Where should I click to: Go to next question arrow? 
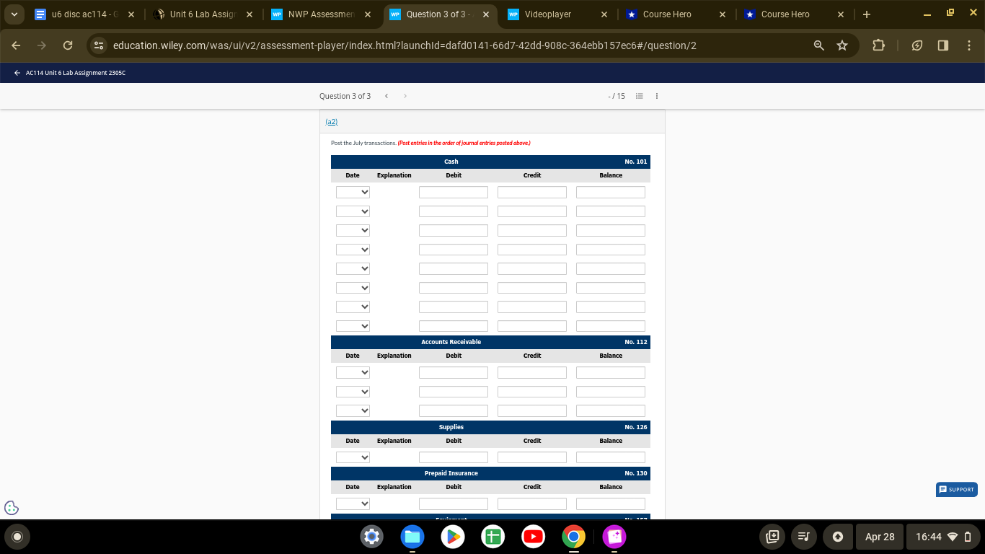tap(405, 96)
